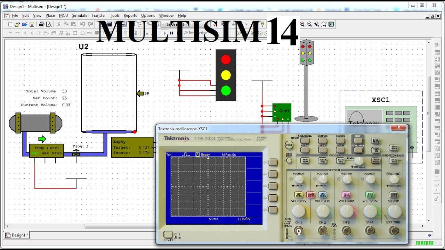Zoom in on the schematic

point(302,24)
